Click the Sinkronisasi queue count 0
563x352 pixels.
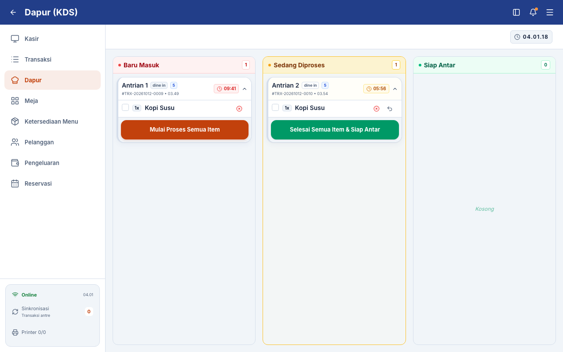[89, 312]
